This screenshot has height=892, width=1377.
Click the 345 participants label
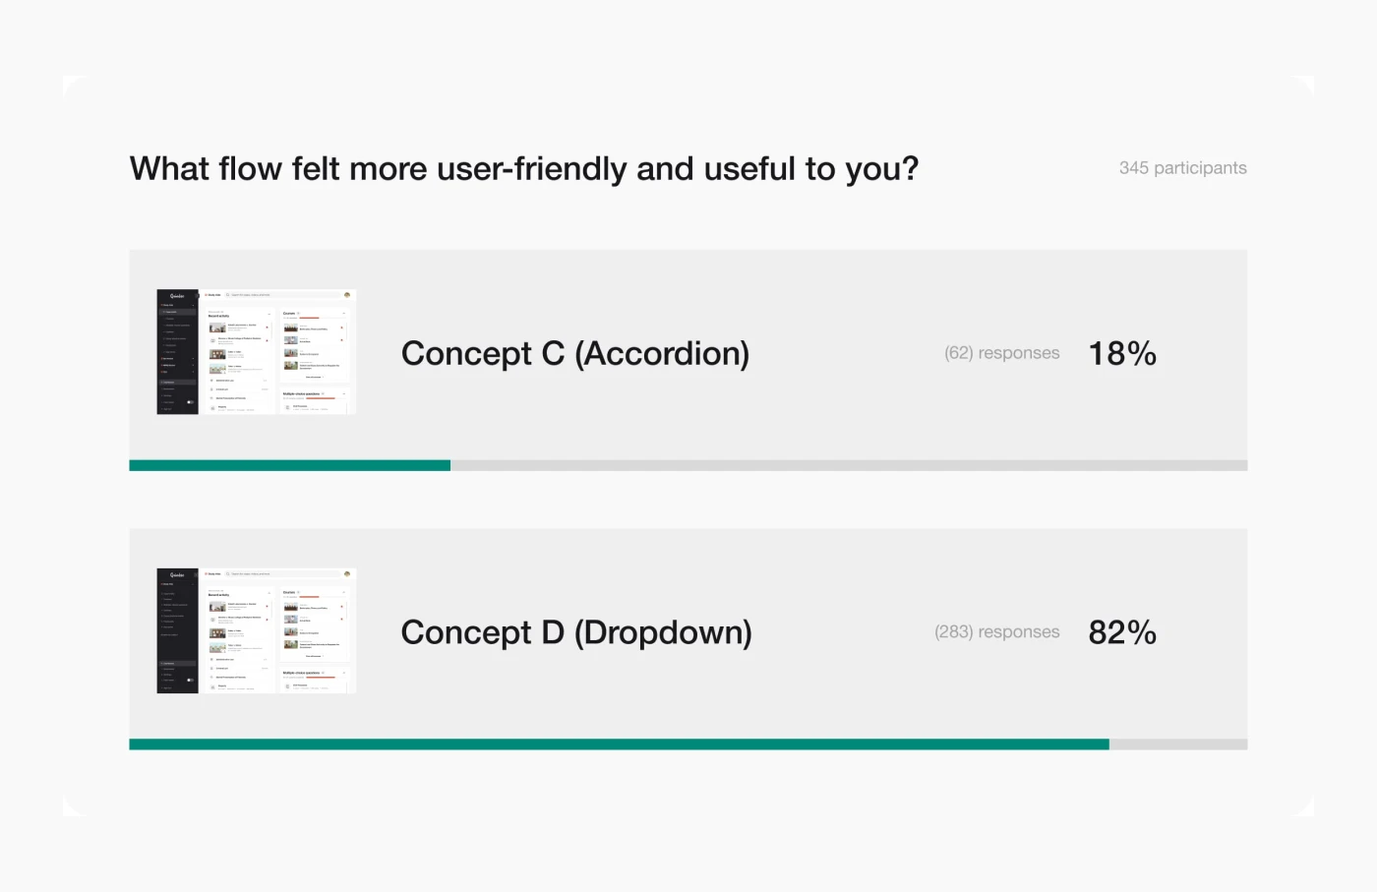click(1182, 168)
